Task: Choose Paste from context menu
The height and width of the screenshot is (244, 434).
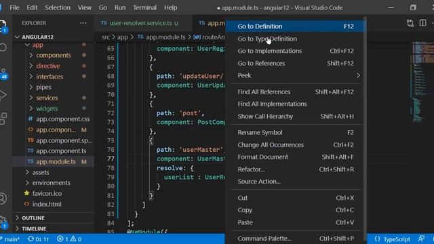Action: 296,222
